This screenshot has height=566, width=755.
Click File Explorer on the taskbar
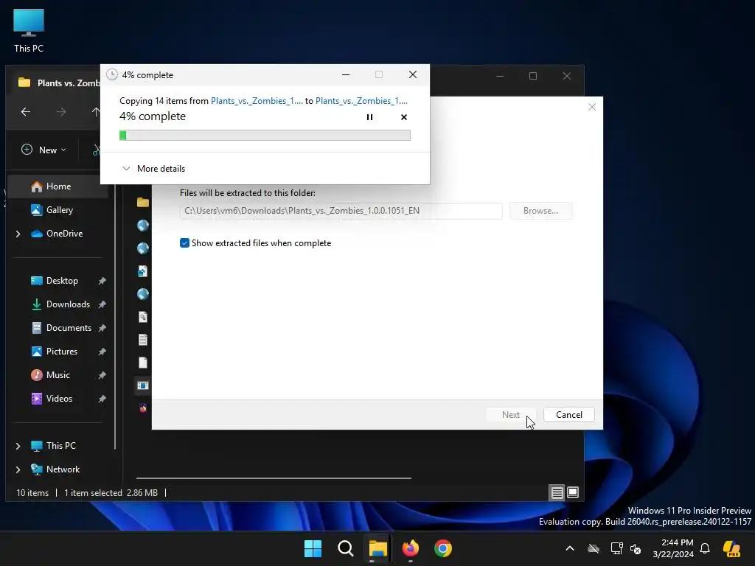(378, 548)
